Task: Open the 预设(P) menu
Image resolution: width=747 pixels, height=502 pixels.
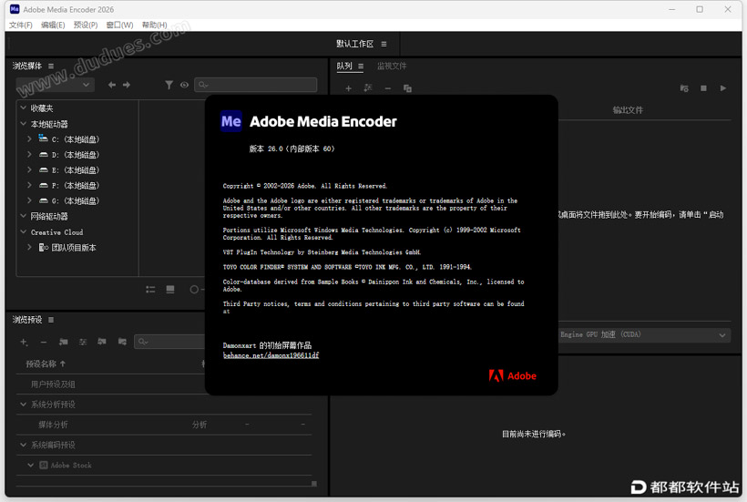Action: point(86,25)
